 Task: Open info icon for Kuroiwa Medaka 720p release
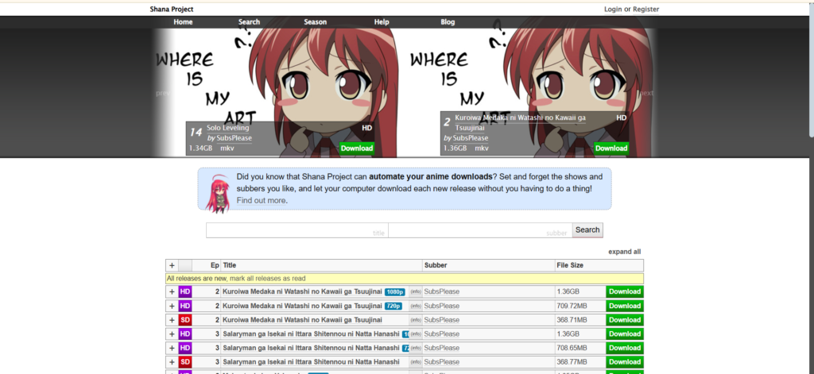pyautogui.click(x=416, y=306)
